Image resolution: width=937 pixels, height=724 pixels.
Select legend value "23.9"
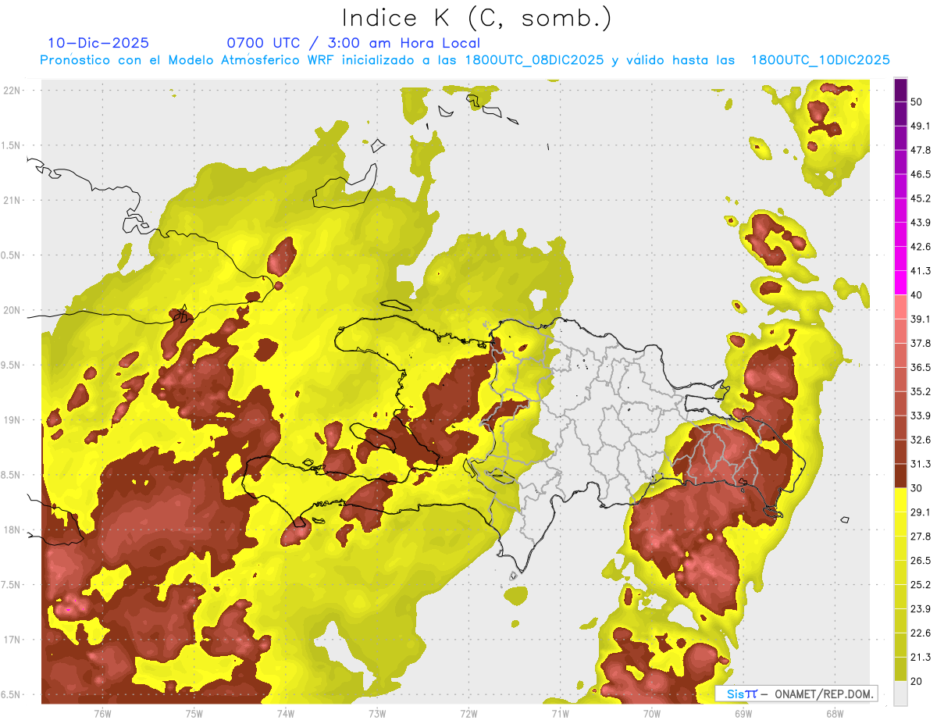pyautogui.click(x=921, y=609)
